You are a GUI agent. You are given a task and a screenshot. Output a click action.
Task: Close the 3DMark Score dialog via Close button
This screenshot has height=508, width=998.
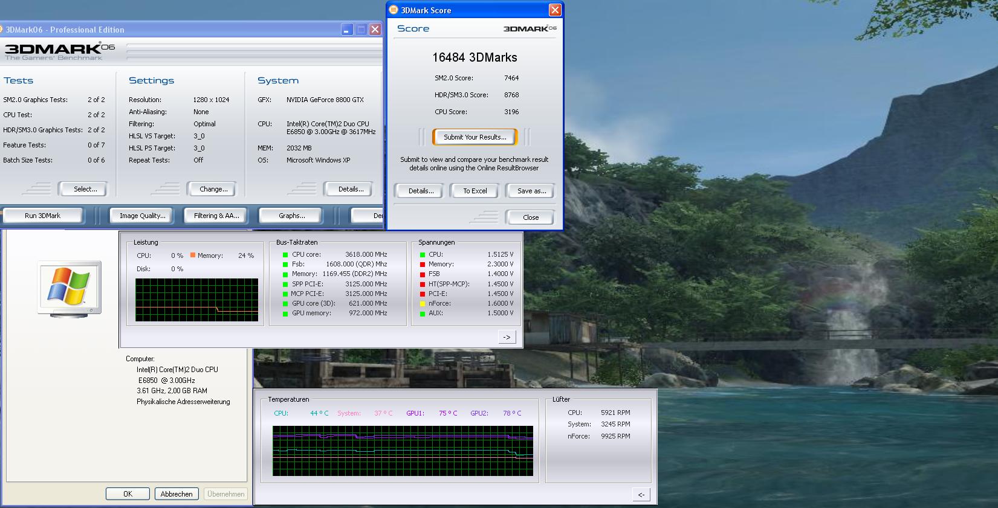coord(531,217)
